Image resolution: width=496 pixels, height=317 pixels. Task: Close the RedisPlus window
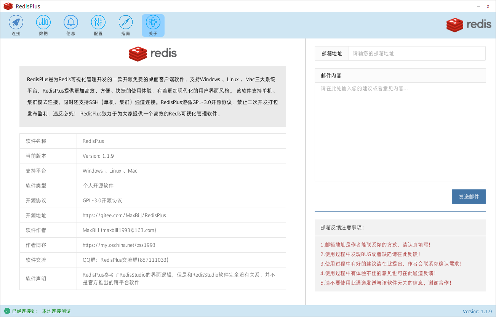point(488,6)
